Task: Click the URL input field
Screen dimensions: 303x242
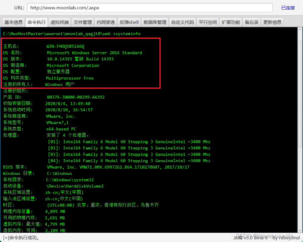Action: click(x=150, y=8)
